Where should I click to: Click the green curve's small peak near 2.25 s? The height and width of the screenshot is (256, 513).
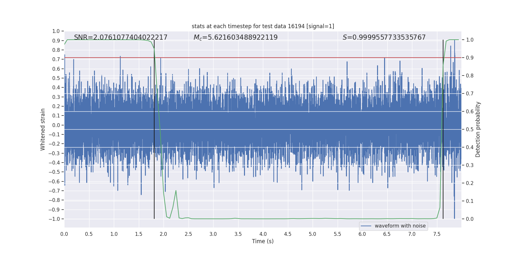(176, 191)
